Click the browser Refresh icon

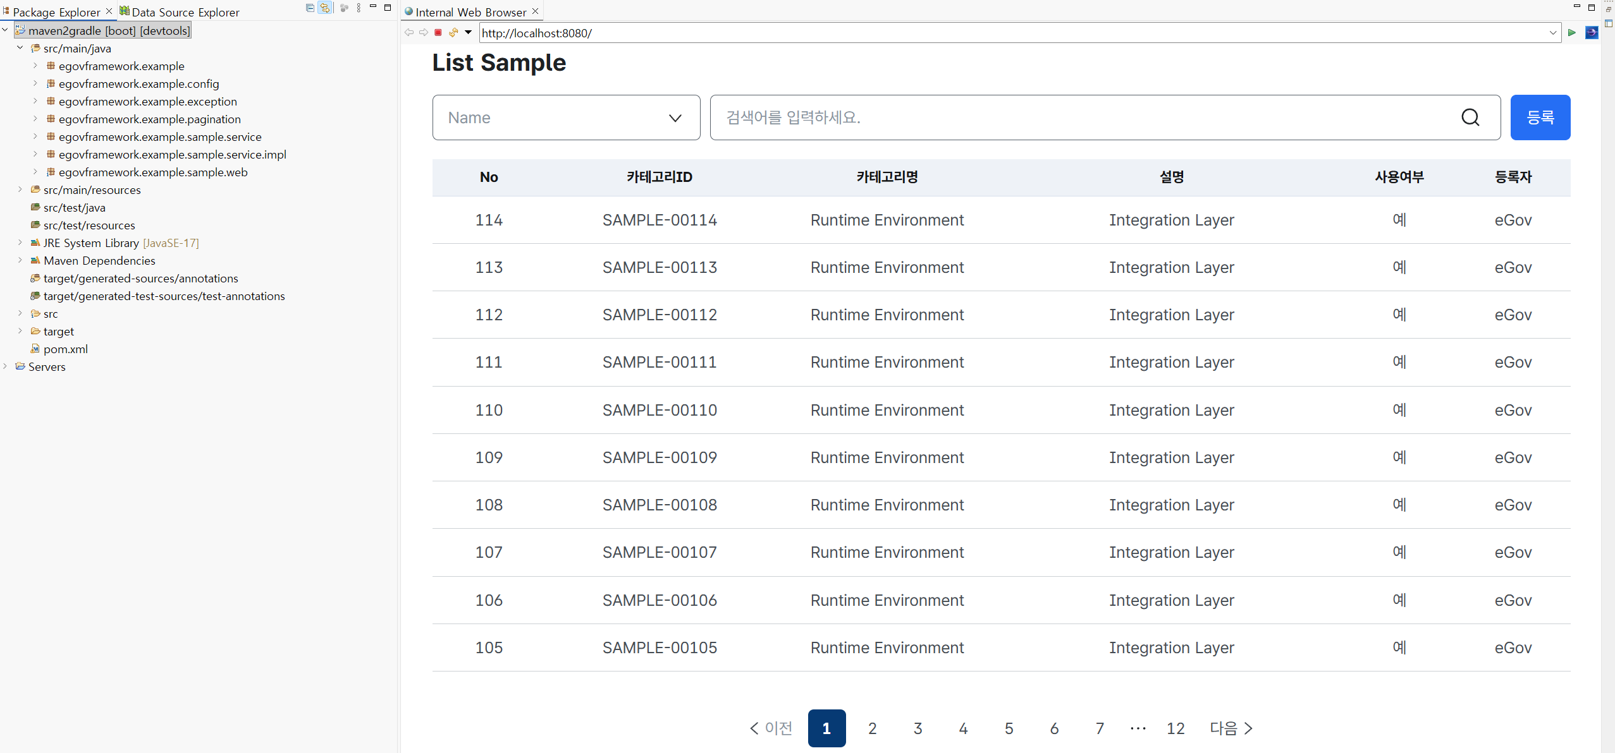(x=453, y=33)
